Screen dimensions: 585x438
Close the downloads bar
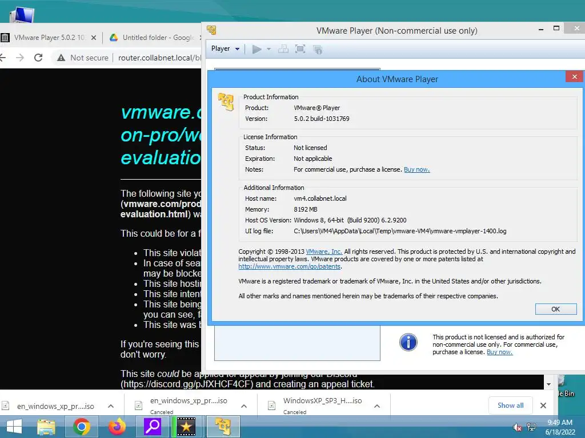[x=543, y=405]
